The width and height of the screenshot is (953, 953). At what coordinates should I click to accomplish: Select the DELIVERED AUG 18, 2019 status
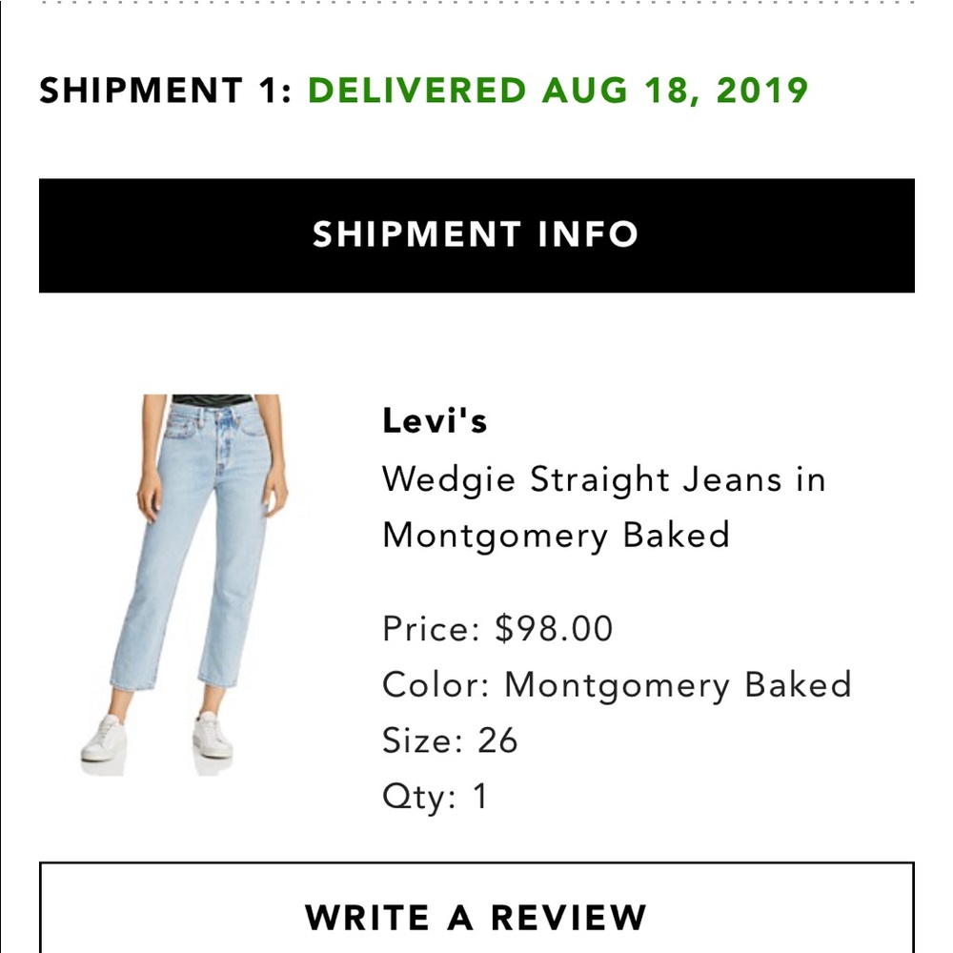pyautogui.click(x=558, y=92)
